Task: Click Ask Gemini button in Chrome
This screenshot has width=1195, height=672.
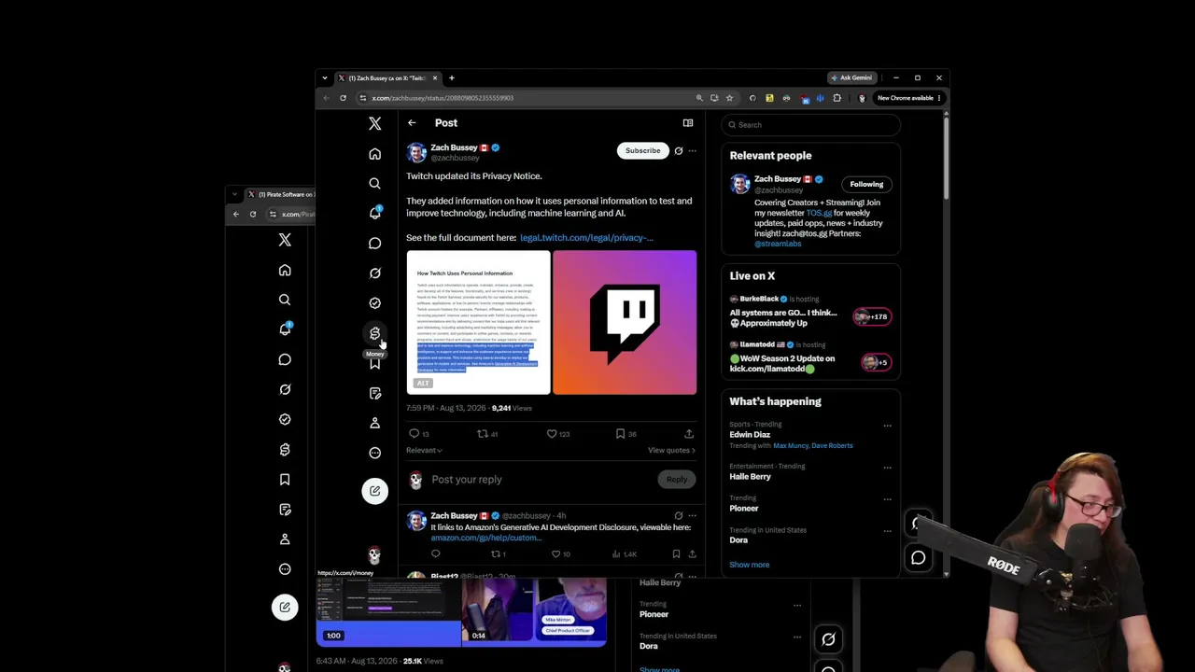Action: (851, 78)
